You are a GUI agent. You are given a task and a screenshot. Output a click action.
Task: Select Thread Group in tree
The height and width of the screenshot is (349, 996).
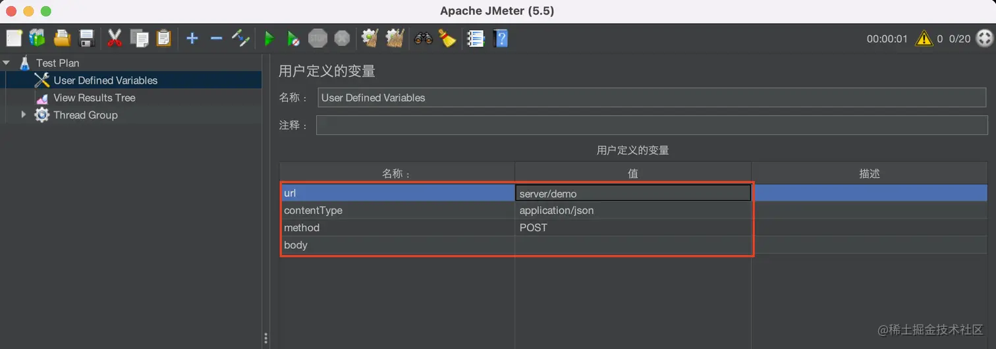[x=85, y=115]
